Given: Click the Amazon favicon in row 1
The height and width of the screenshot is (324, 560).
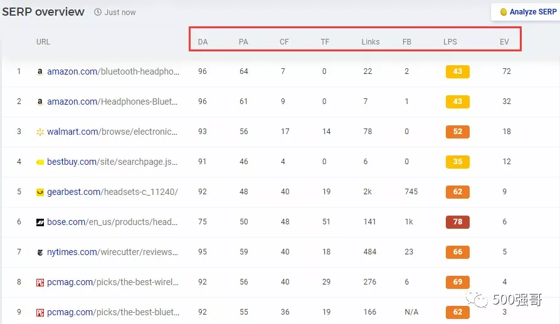Looking at the screenshot, I should coord(40,71).
